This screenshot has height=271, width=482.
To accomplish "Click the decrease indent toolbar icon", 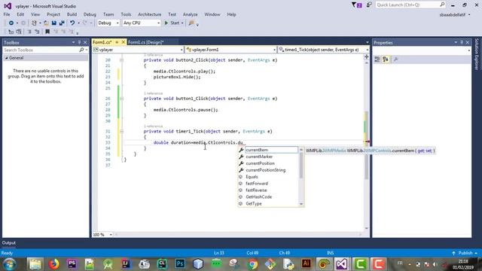I will pyautogui.click(x=29, y=32).
